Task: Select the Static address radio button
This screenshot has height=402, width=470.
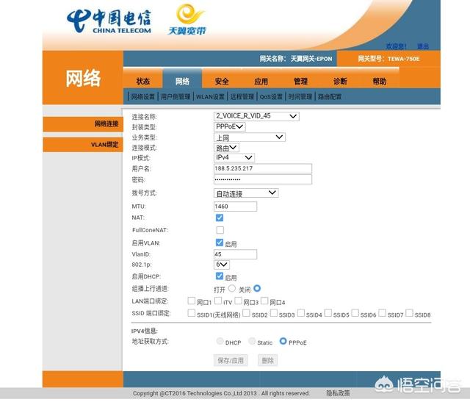Action: pyautogui.click(x=252, y=341)
